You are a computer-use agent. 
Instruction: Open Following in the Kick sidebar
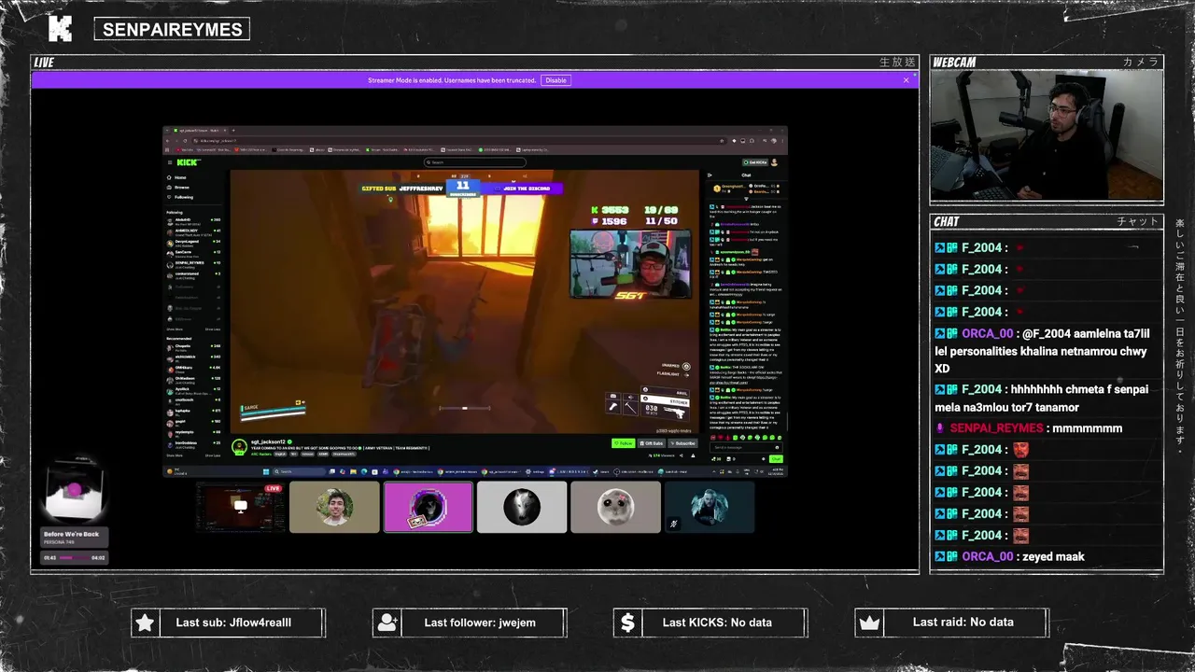click(183, 197)
